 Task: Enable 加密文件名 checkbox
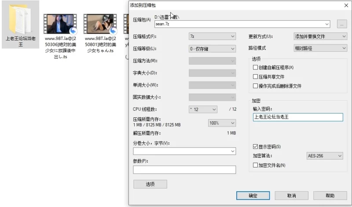tap(256, 165)
